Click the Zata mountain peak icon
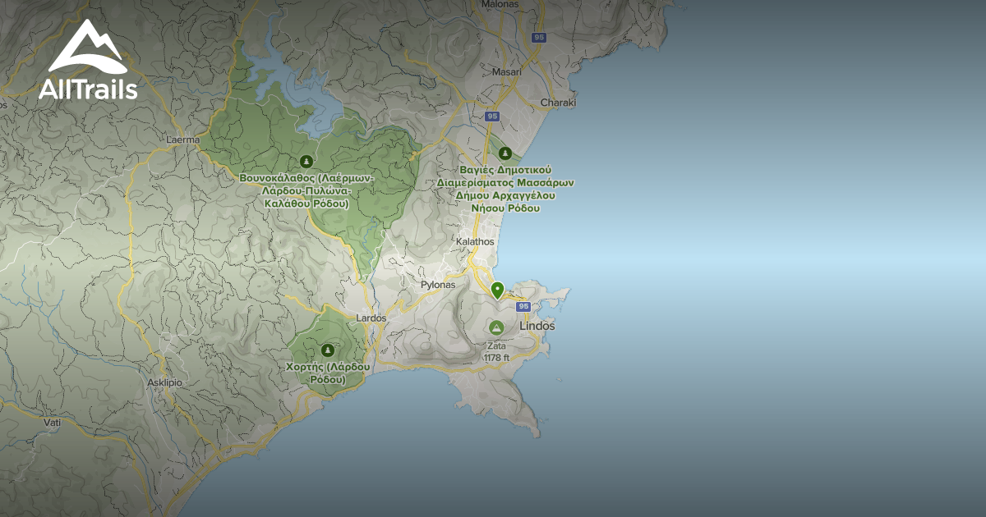 point(495,327)
